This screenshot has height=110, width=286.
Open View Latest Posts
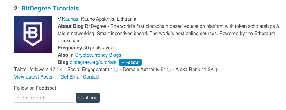tap(33, 77)
